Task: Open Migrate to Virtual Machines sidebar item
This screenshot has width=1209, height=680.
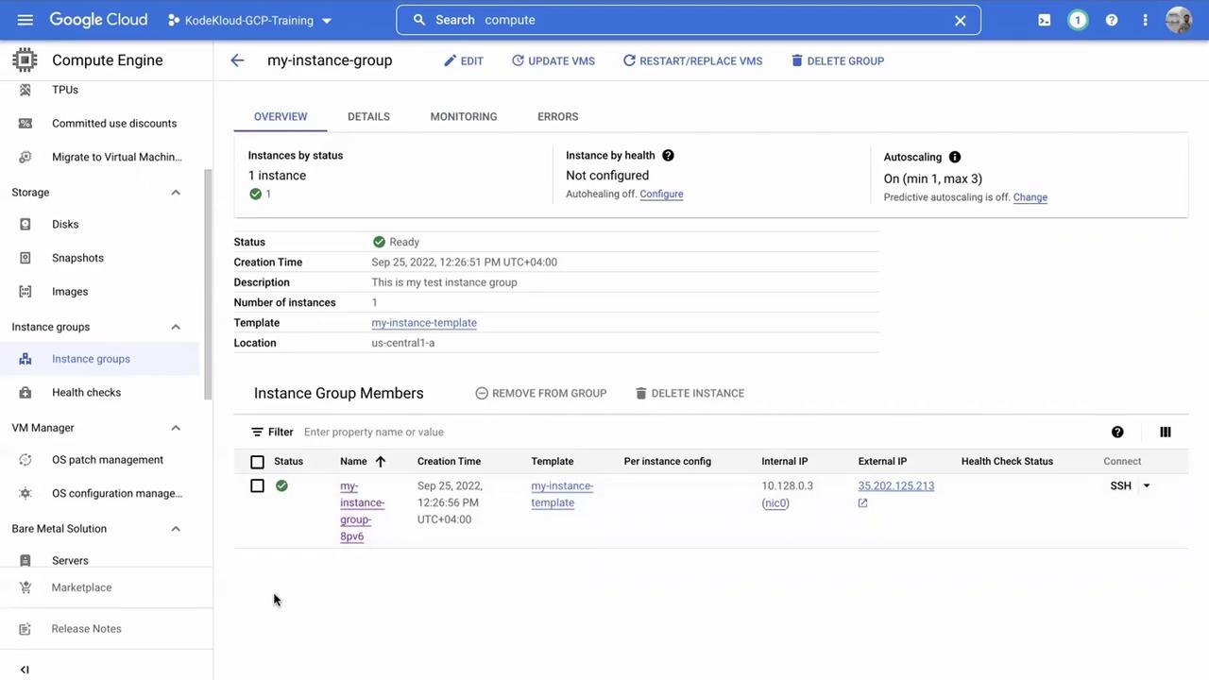Action: point(100,157)
